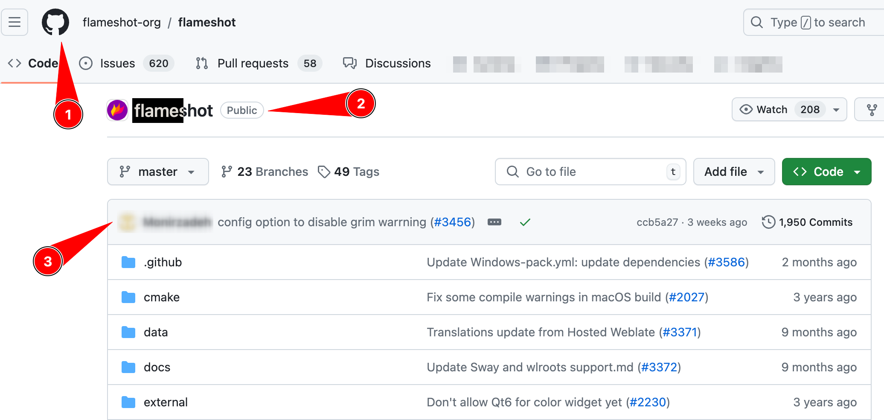884x420 pixels.
Task: Open the master branch selector
Action: [158, 172]
